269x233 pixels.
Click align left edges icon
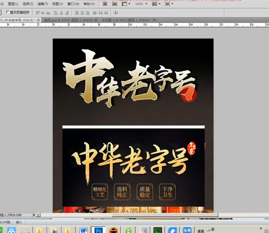click(x=56, y=13)
